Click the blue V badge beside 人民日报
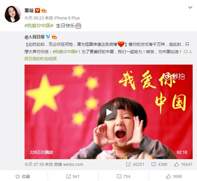This screenshot has width=197, height=181. (48, 37)
